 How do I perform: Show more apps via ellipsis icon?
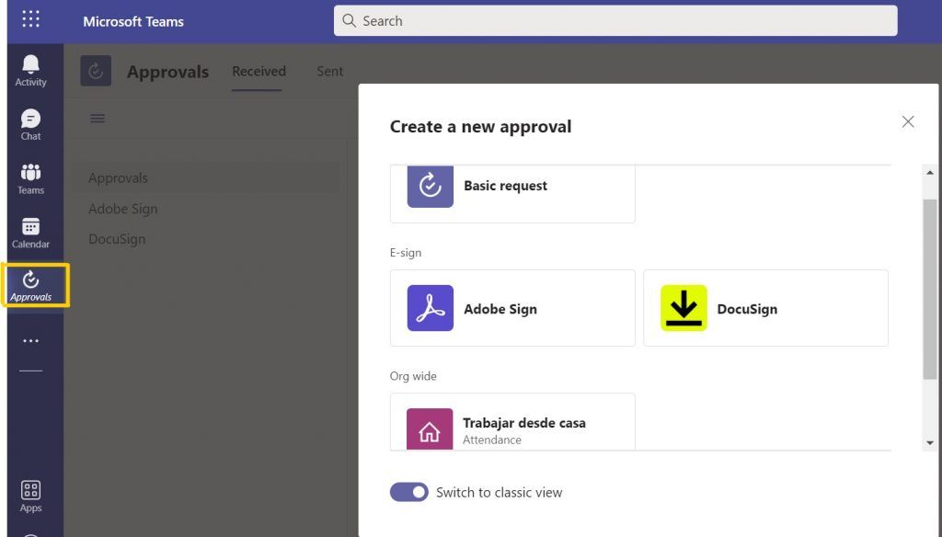(x=30, y=340)
